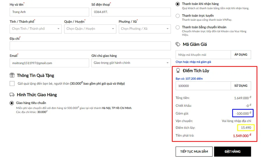
Task: Click the gift box icon beside Thông Tin Quà Tặng
Action: (x=12, y=75)
